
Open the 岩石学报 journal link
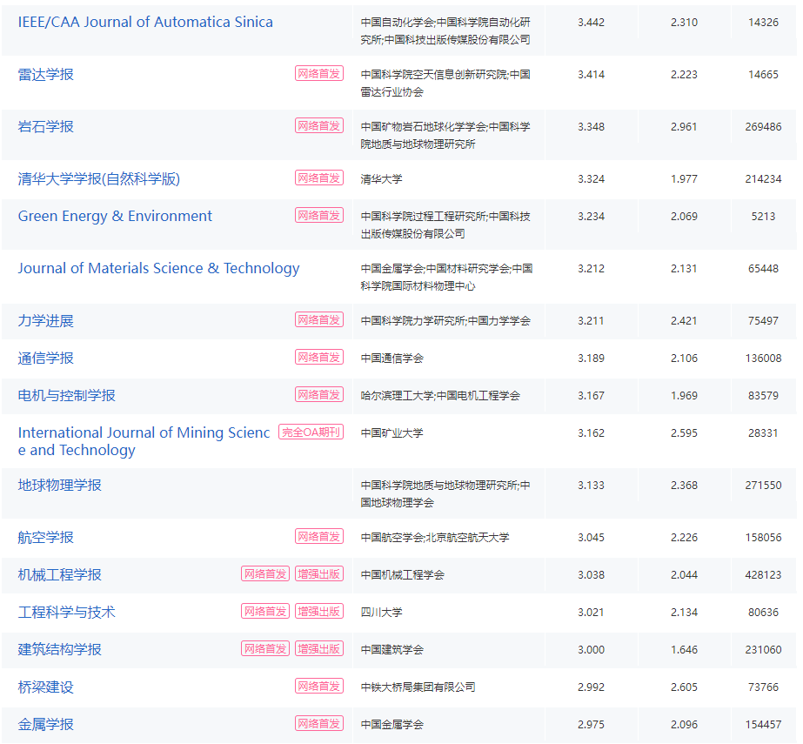point(45,126)
